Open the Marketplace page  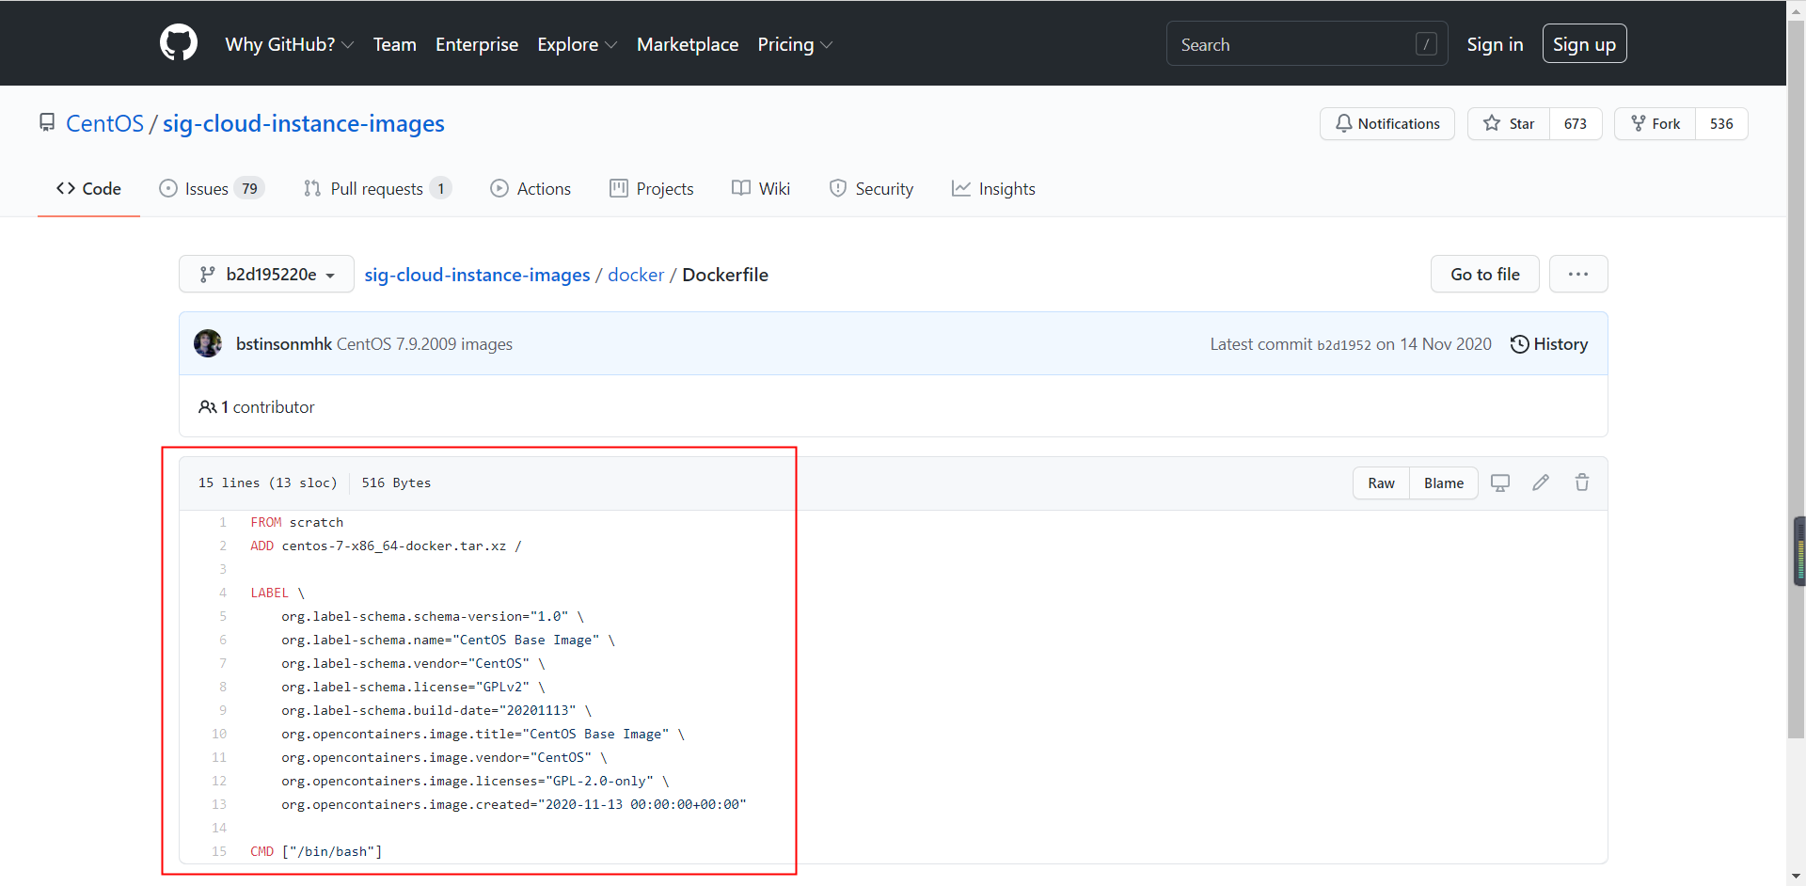(688, 44)
